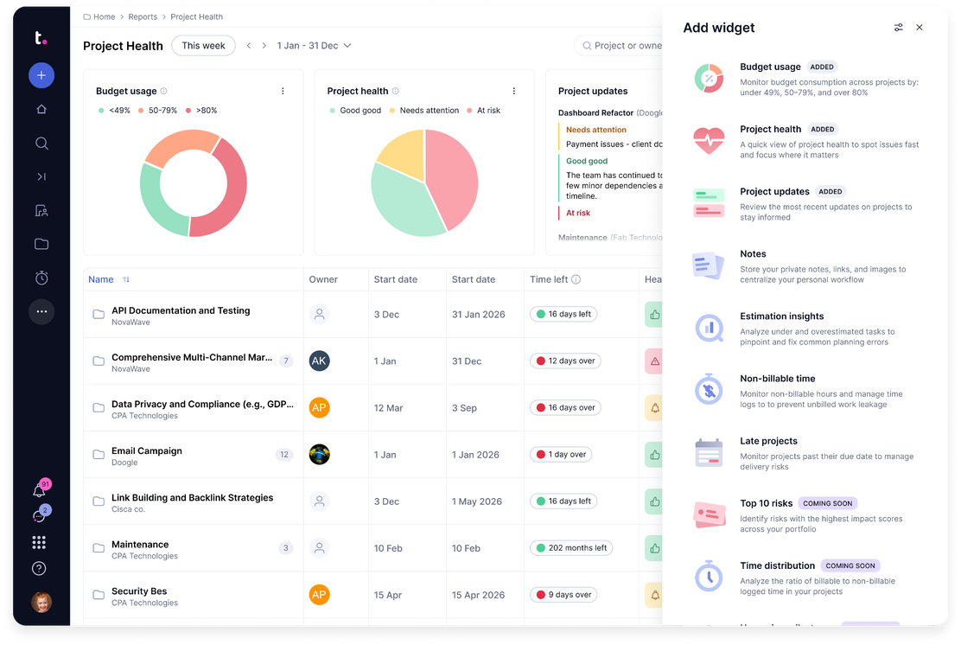
Task: Select Estimation insights widget
Action: [806, 329]
